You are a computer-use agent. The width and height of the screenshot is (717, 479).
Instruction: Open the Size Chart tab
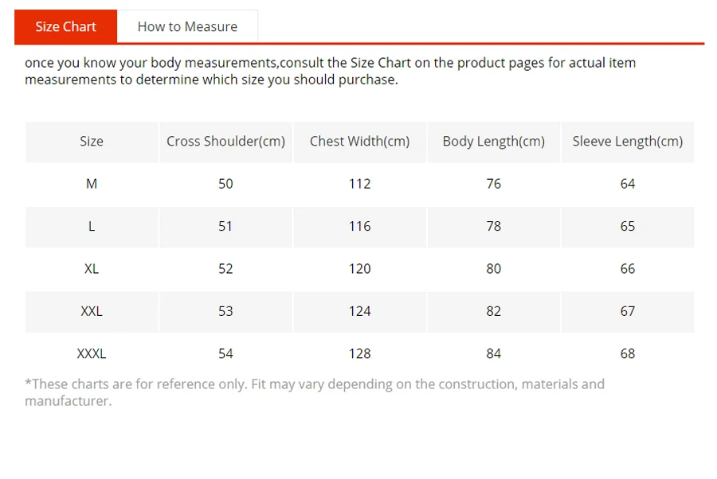[65, 26]
